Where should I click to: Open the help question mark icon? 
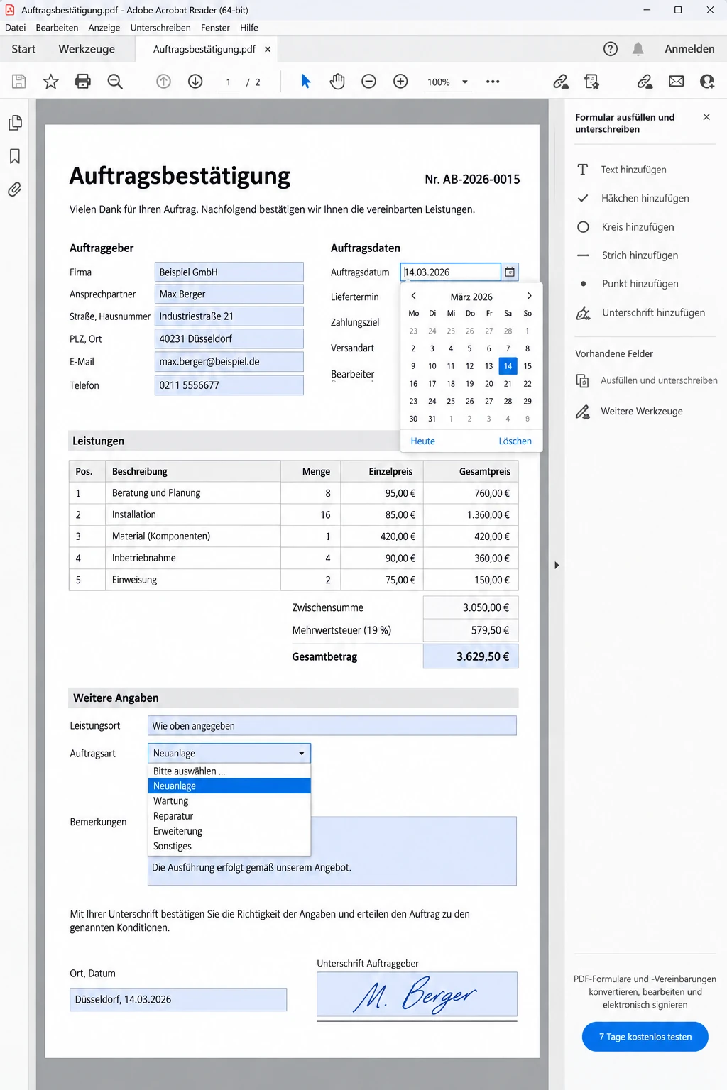611,49
